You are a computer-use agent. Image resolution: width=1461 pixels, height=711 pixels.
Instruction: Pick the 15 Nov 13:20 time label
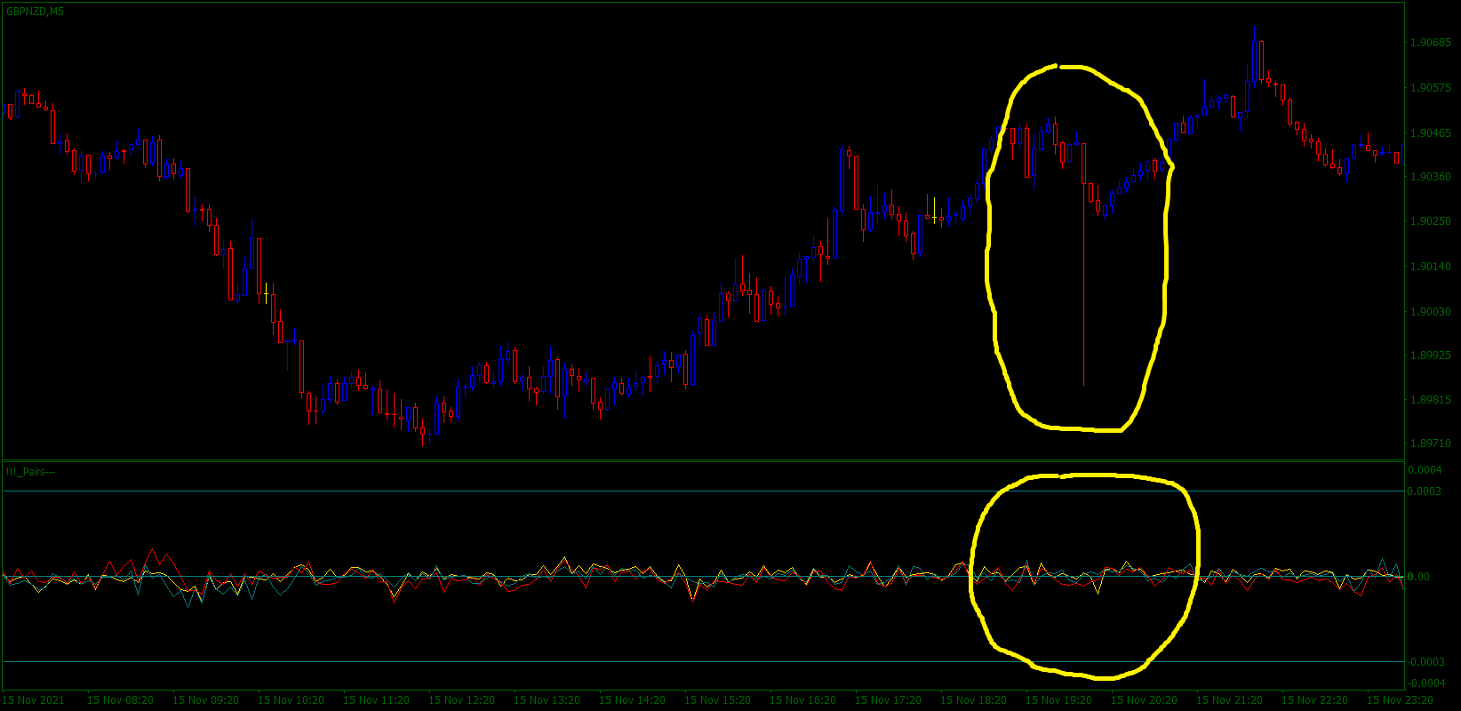tap(547, 700)
